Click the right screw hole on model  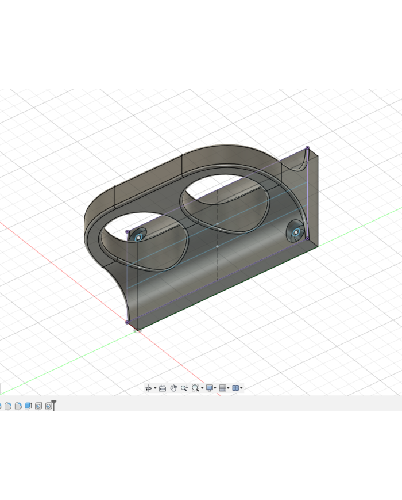click(295, 232)
